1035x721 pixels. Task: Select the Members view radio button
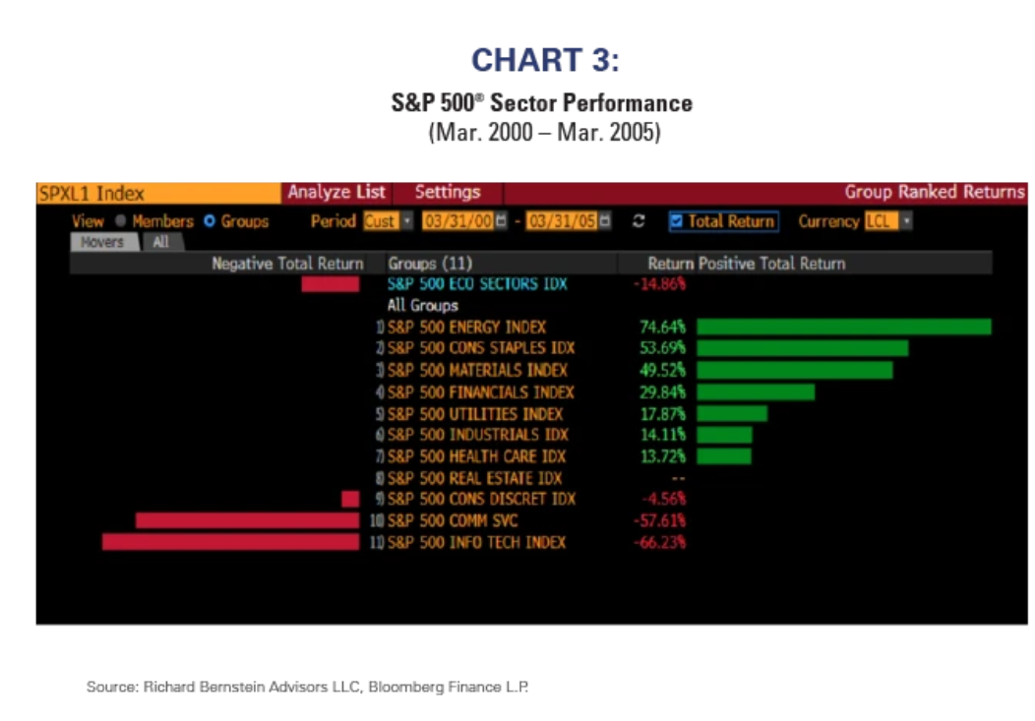(120, 221)
